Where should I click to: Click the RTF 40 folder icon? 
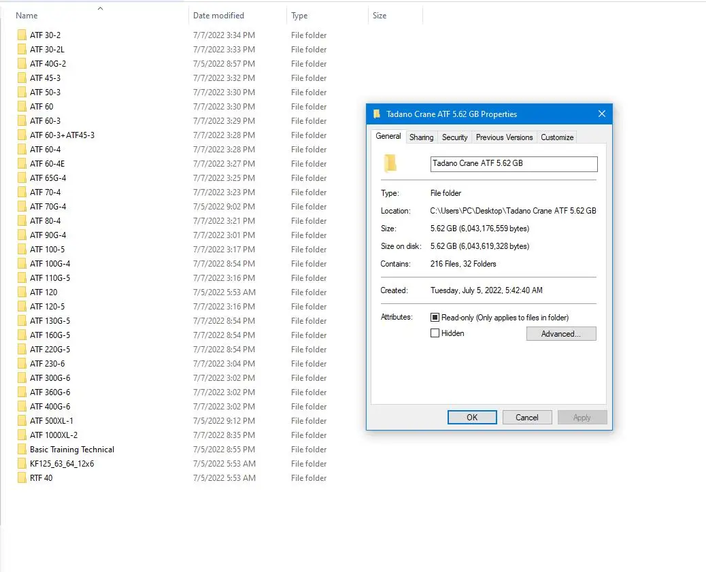[x=22, y=478]
